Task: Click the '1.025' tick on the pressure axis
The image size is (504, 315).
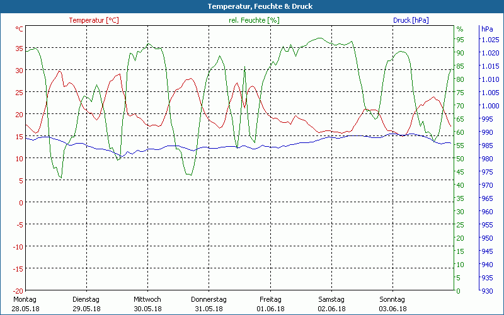Action: 491,40
